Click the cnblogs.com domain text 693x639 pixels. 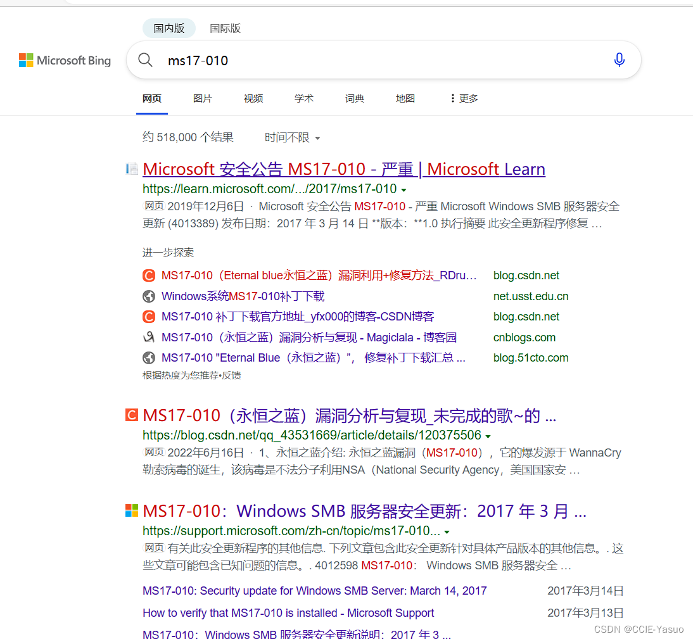pyautogui.click(x=524, y=338)
